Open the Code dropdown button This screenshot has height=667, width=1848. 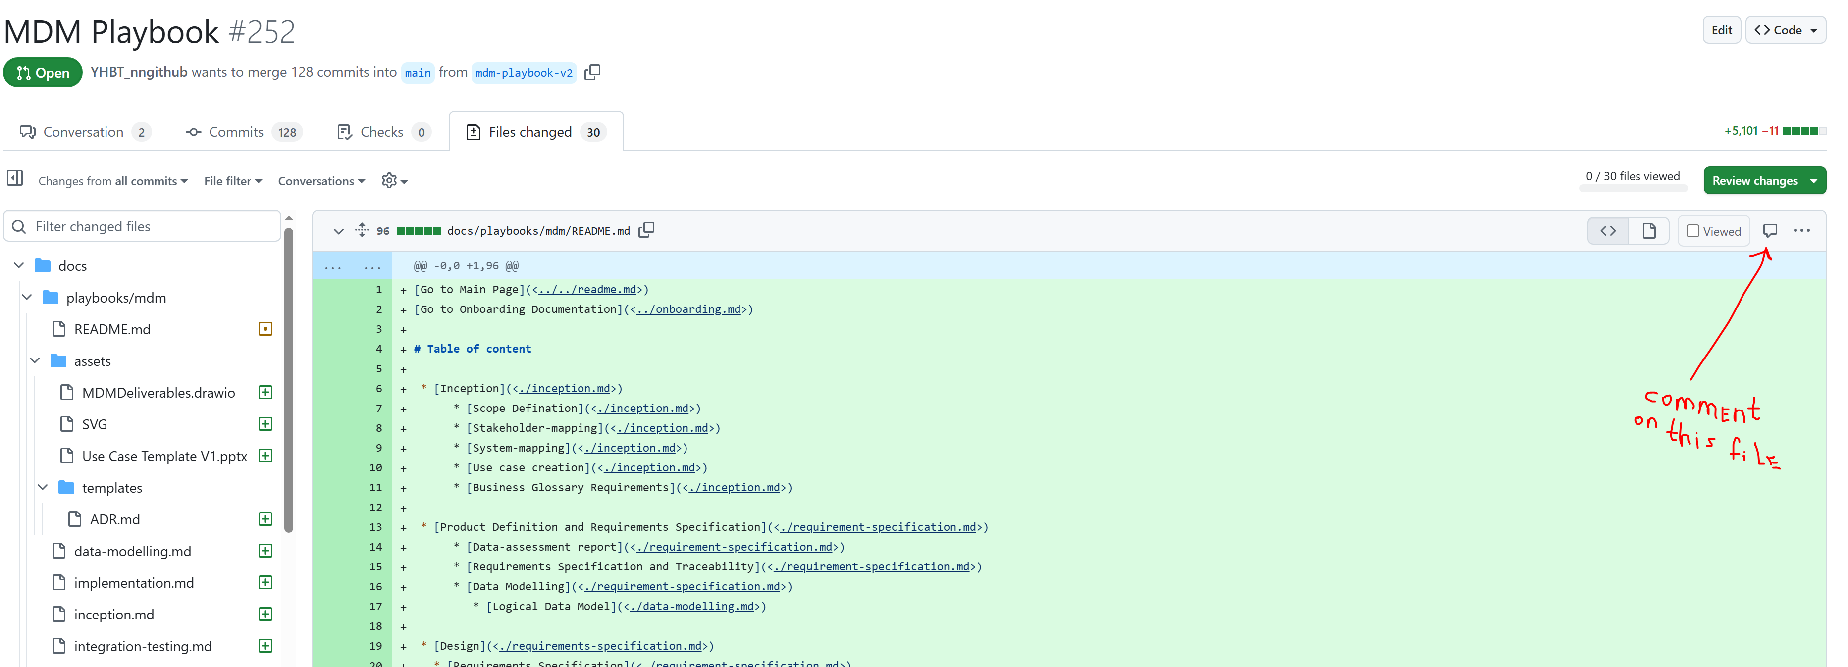1786,30
